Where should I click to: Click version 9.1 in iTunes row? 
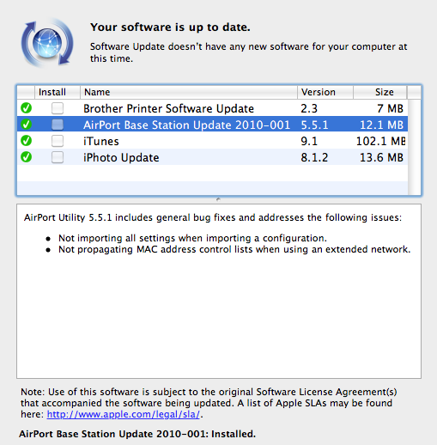(309, 141)
